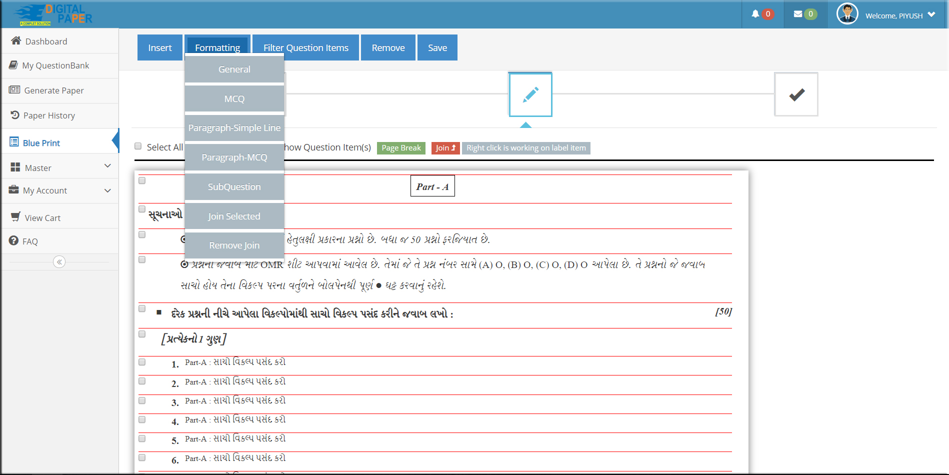Open Filter Question Items
The image size is (949, 475).
coord(305,48)
